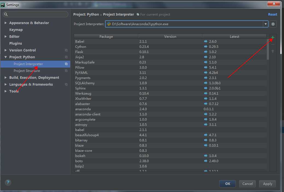Viewport: 284px width, 192px height.
Task: Select the Sphinx package row
Action: [x=170, y=88]
